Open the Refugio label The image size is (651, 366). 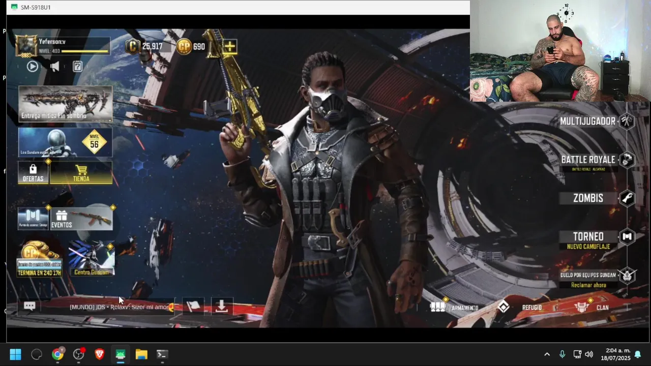point(532,308)
